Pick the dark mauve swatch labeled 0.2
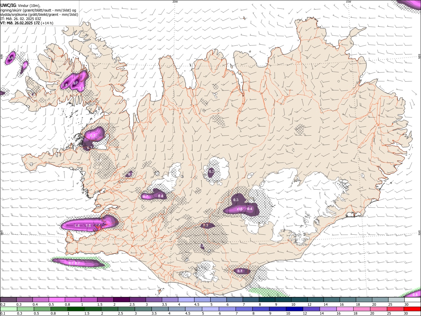The width and height of the screenshot is (421, 316). point(8,300)
